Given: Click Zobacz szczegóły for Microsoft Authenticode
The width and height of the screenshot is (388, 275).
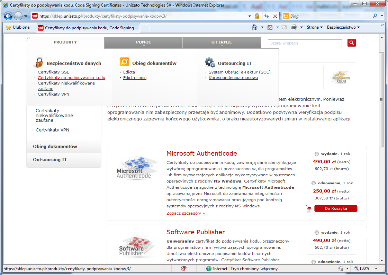Looking at the screenshot, I should click(x=186, y=213).
